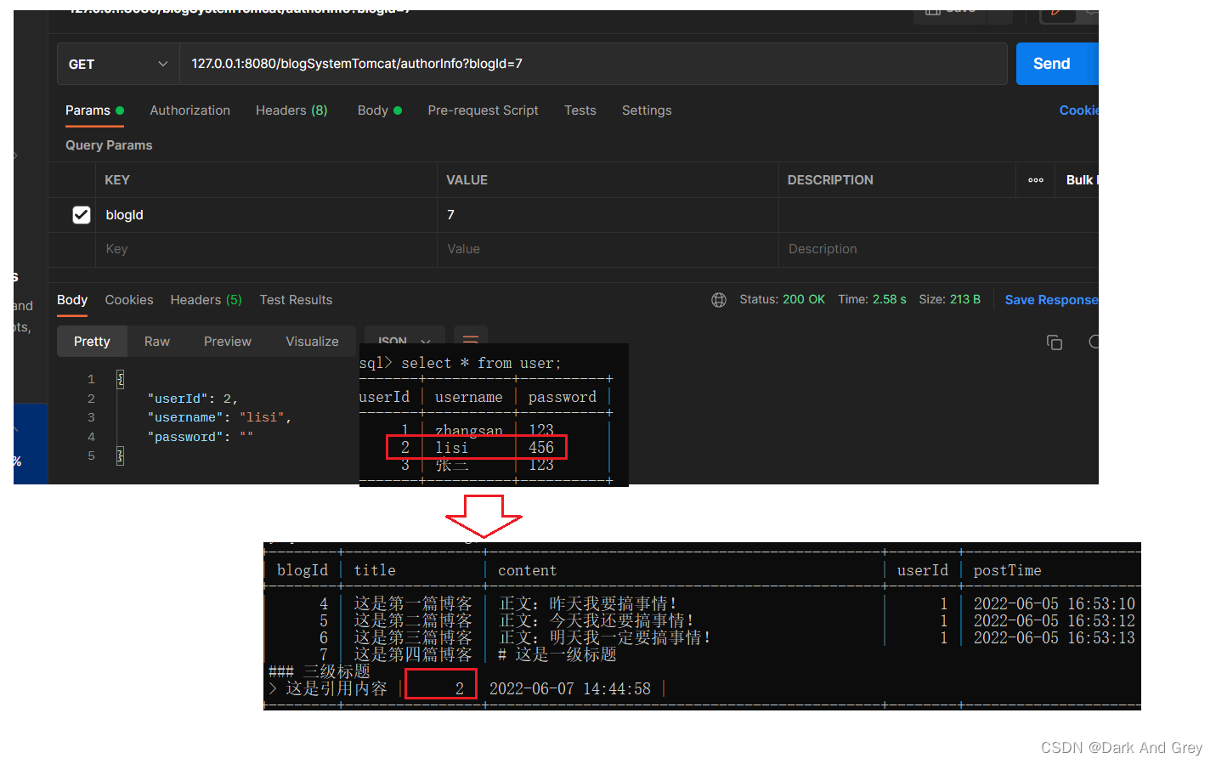Viewport: 1216px width, 764px height.
Task: Click the empty Description placeholder field
Action: (938, 249)
